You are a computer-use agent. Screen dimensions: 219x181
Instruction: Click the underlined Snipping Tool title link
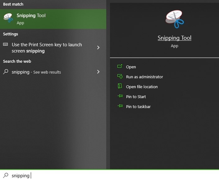[175, 38]
